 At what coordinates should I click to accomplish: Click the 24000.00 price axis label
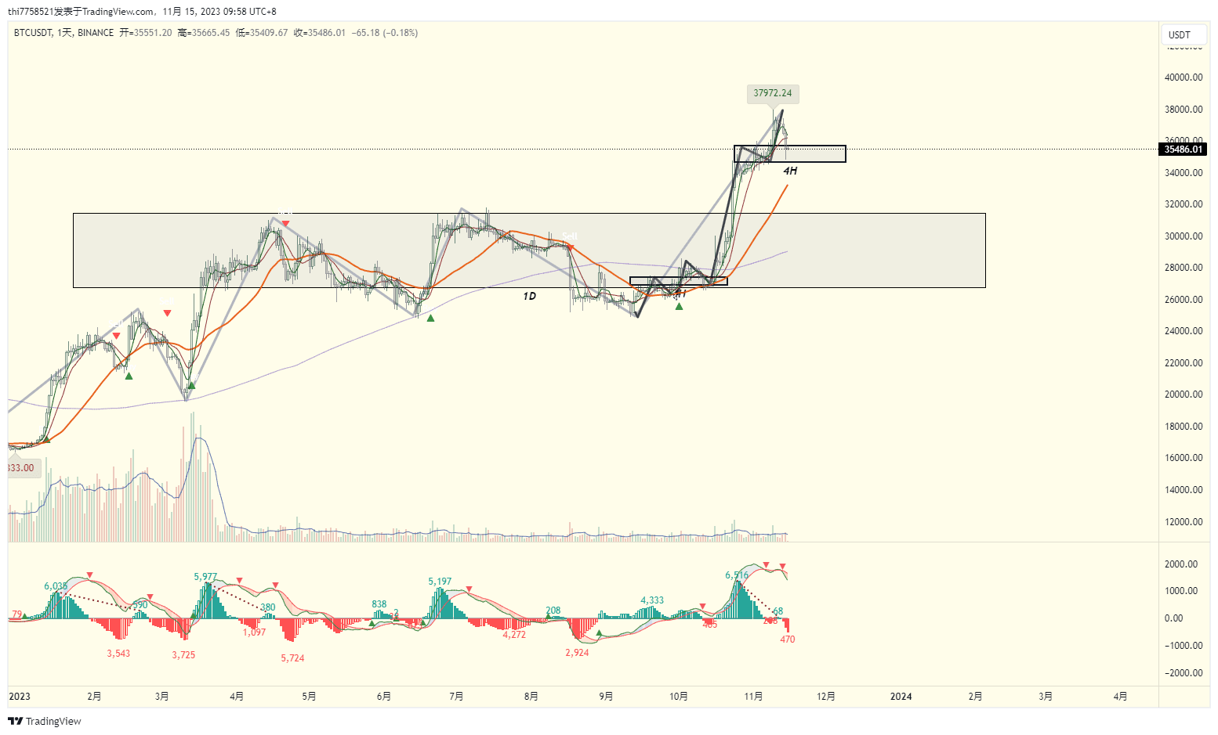click(x=1184, y=331)
